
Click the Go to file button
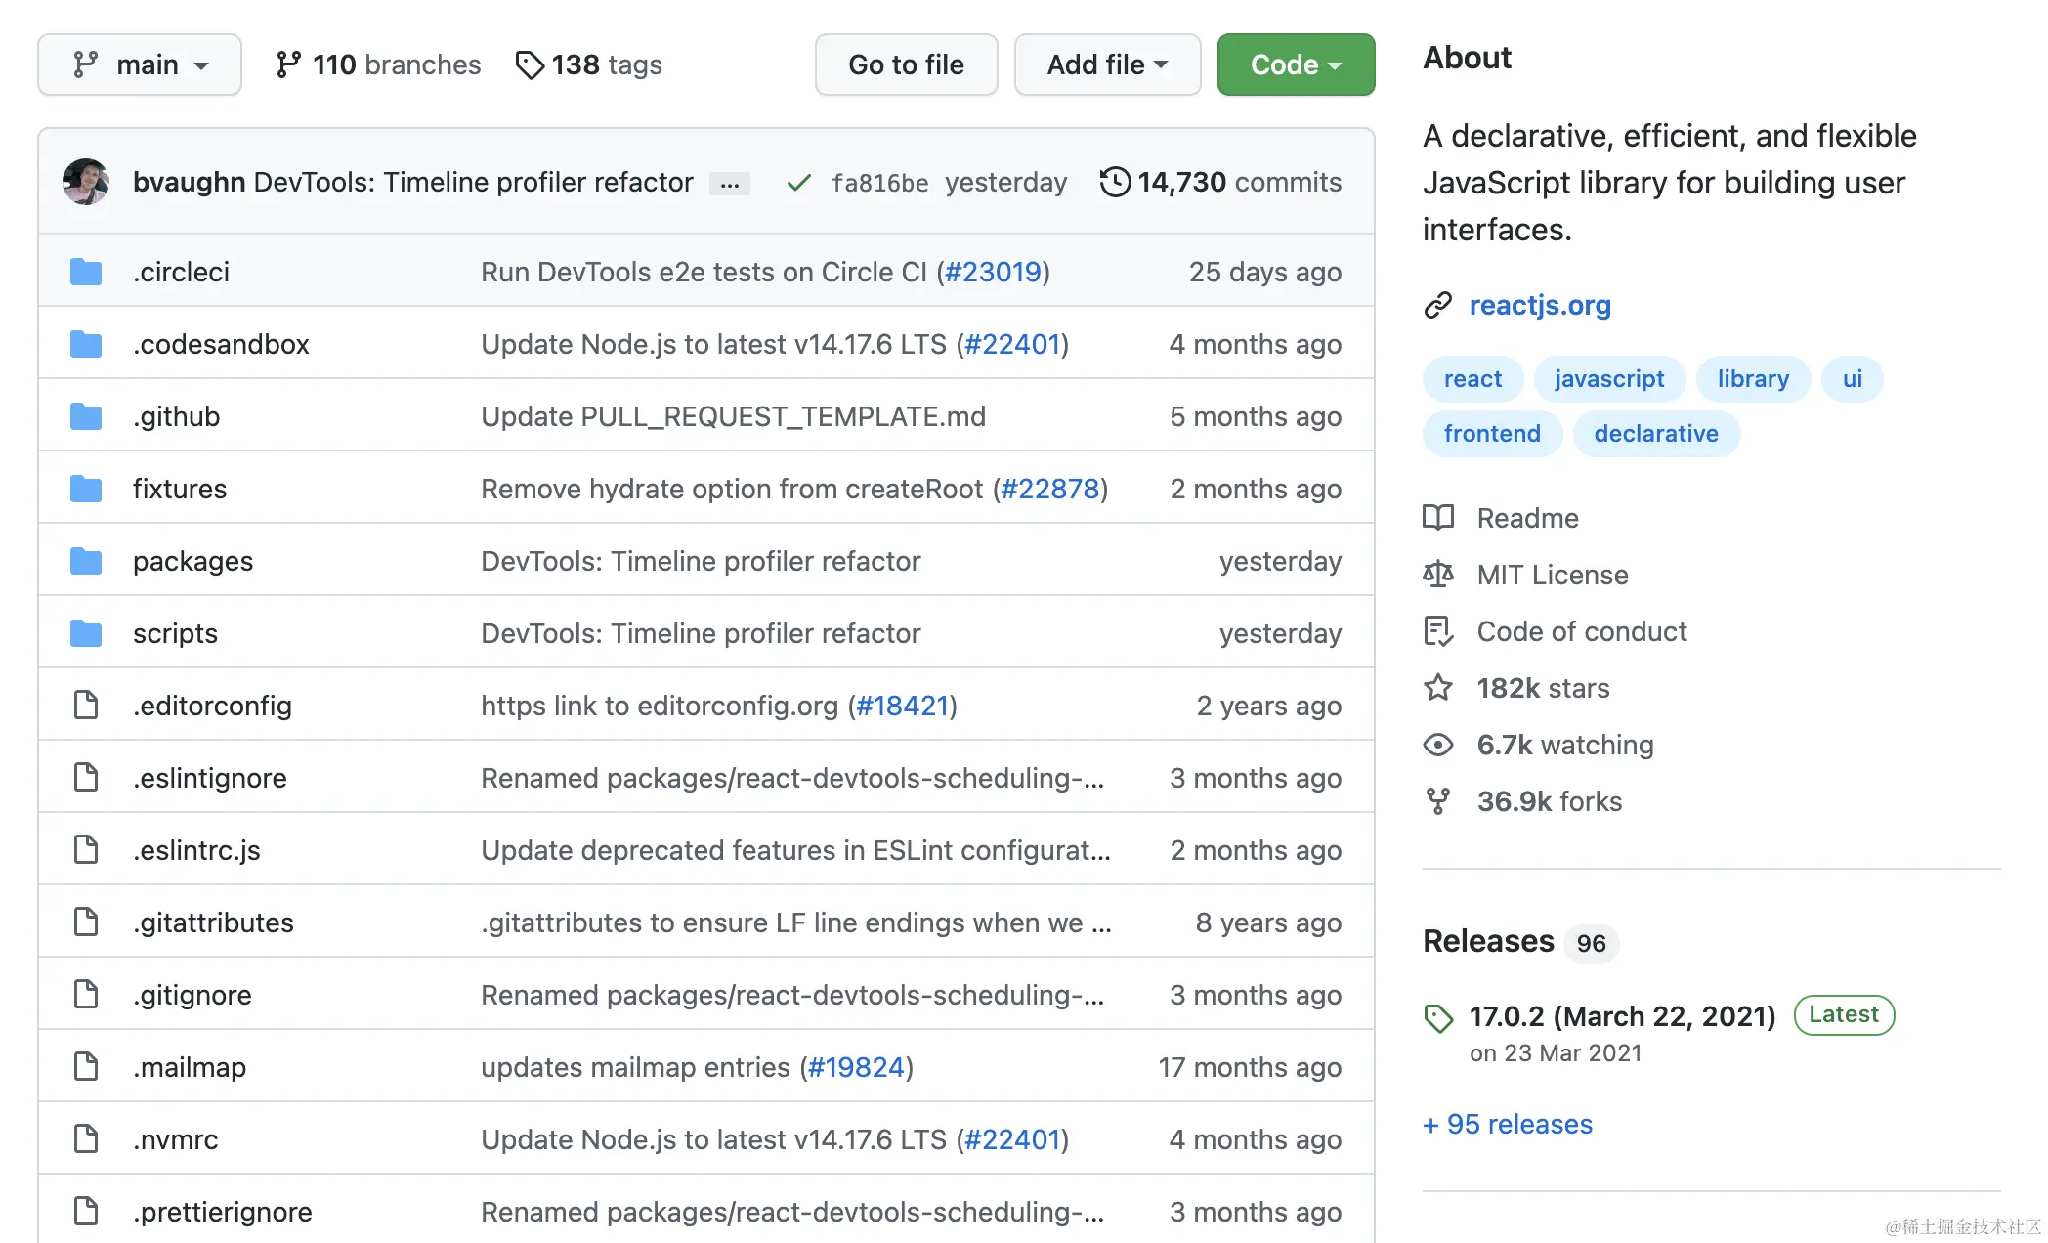906,64
